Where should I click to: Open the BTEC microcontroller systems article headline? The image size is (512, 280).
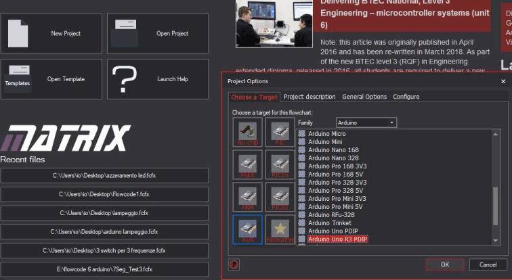(x=404, y=14)
